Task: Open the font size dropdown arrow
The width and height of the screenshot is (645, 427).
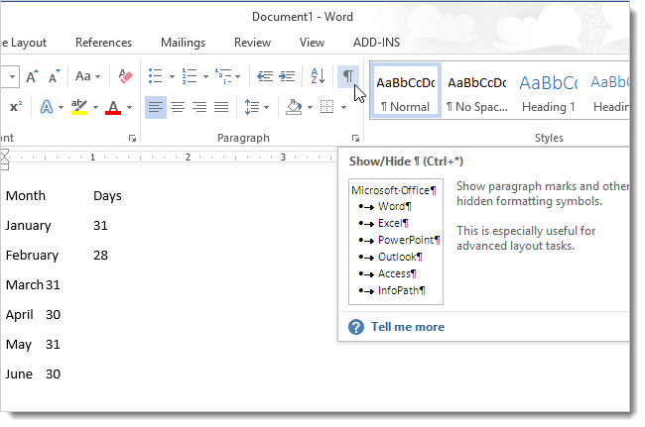Action: point(12,76)
